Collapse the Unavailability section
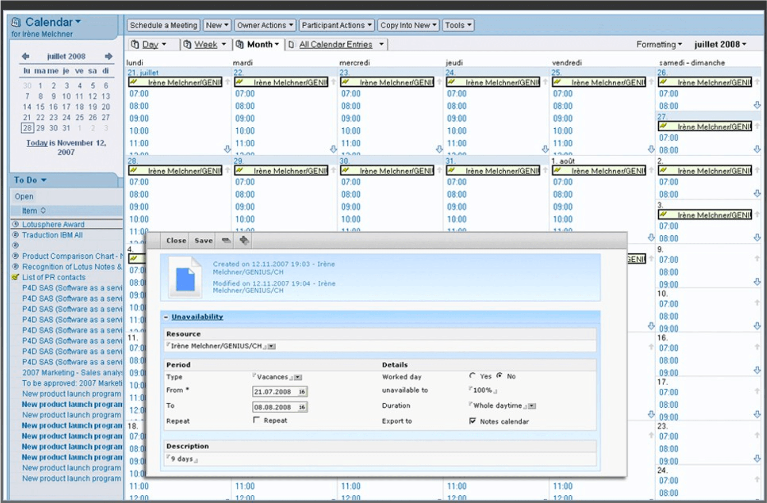This screenshot has width=767, height=503. 166,317
